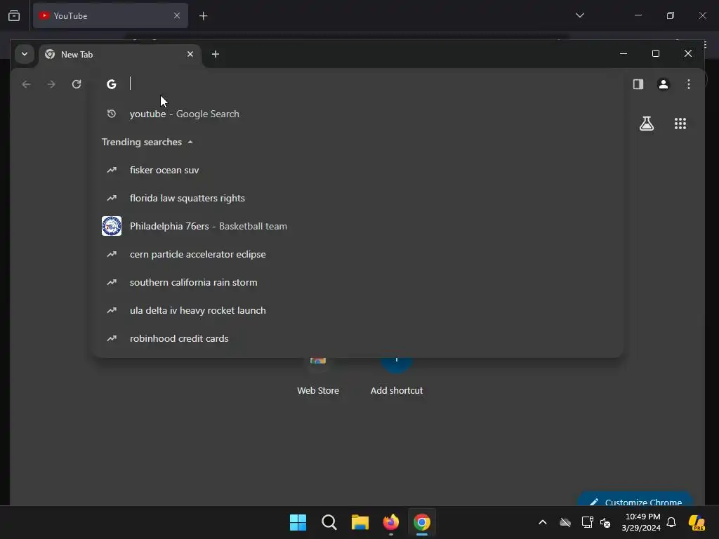
Task: Open the Copilot preview taskbar icon
Action: [x=697, y=522]
